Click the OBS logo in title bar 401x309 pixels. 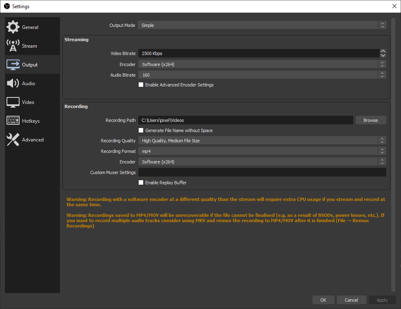[x=7, y=6]
